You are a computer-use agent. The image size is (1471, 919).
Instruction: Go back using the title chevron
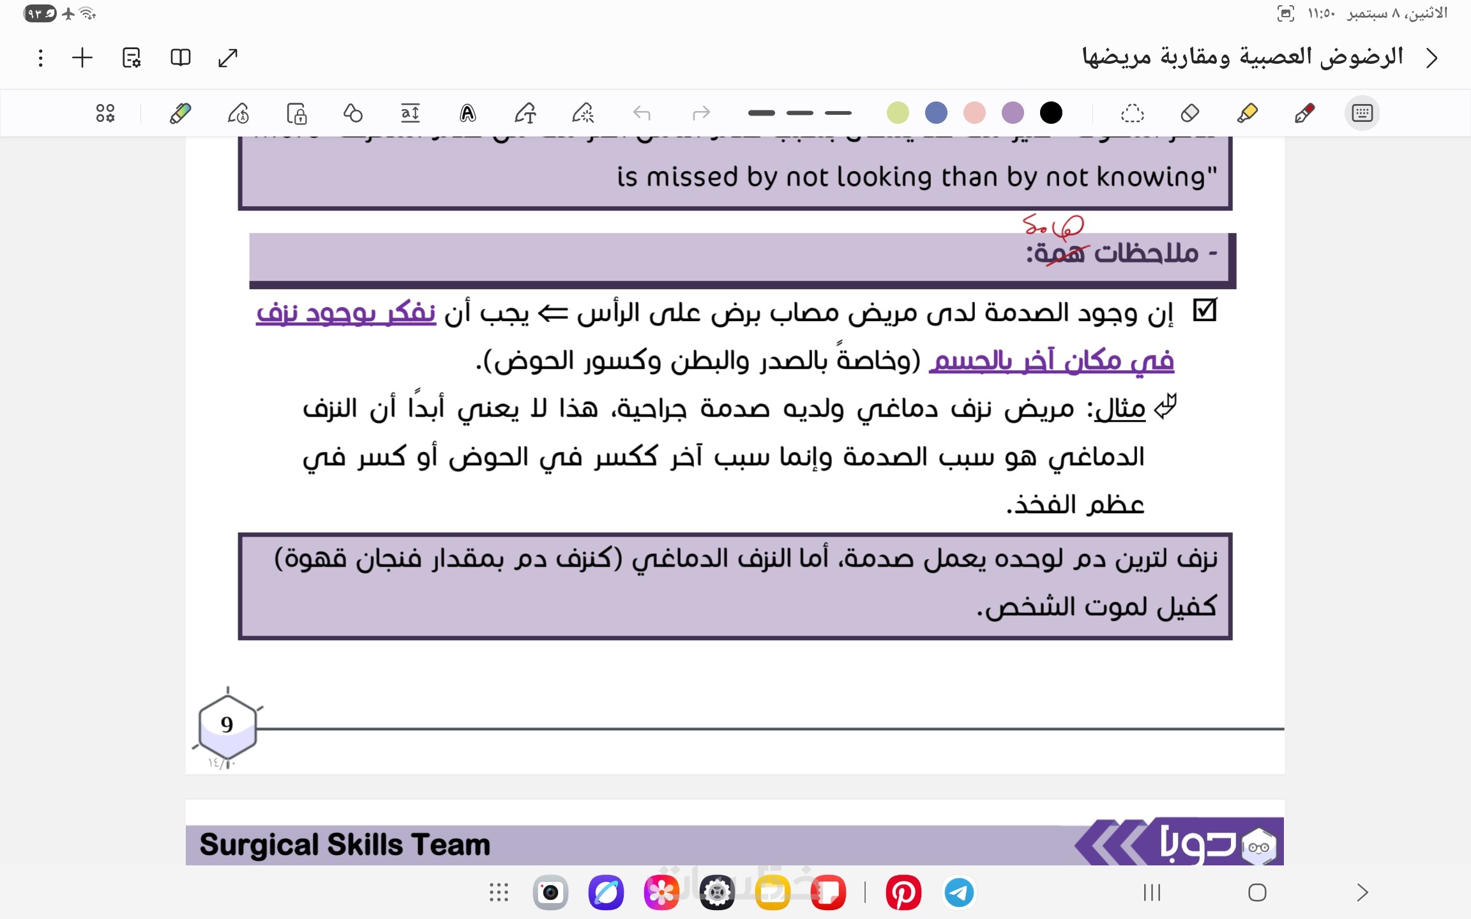[1432, 58]
